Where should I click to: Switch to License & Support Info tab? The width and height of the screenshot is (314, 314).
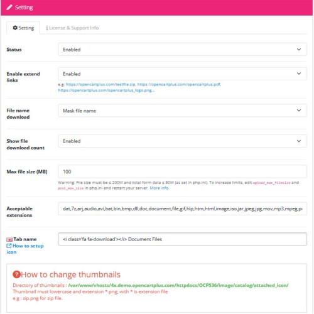coord(72,28)
